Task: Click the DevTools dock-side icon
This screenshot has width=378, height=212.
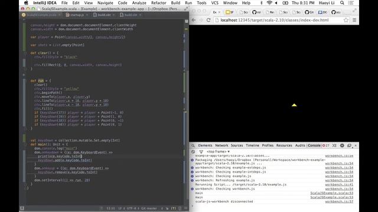Action: click(349, 145)
